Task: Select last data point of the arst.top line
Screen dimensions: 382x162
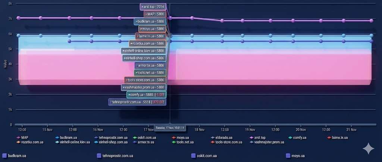Action: click(371, 21)
